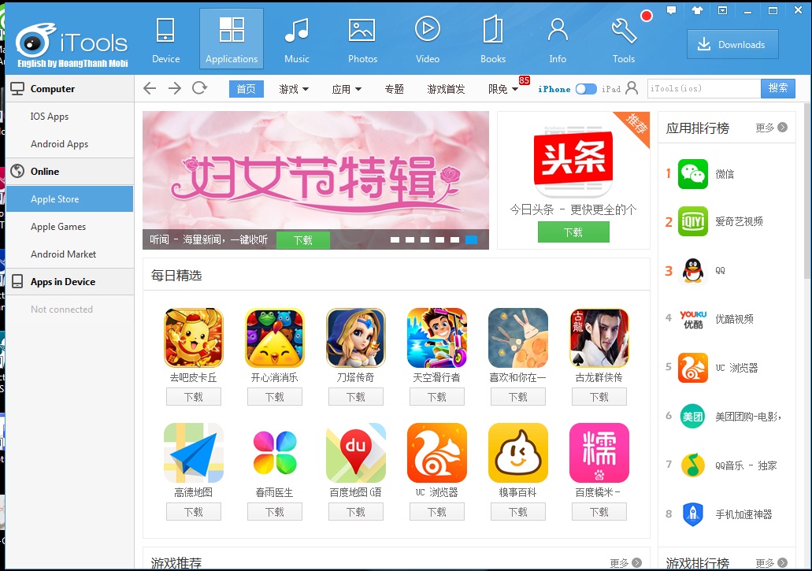
Task: Go back with the left arrow
Action: click(150, 88)
